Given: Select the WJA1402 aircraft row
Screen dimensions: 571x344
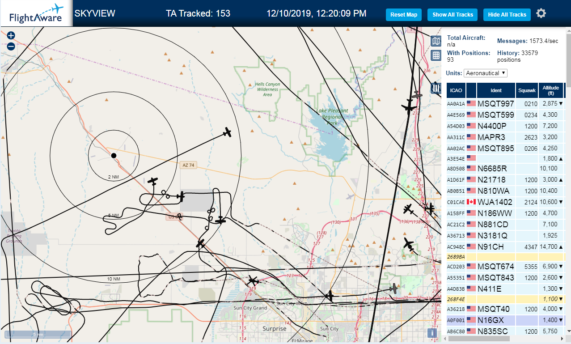Looking at the screenshot, I should [505, 202].
